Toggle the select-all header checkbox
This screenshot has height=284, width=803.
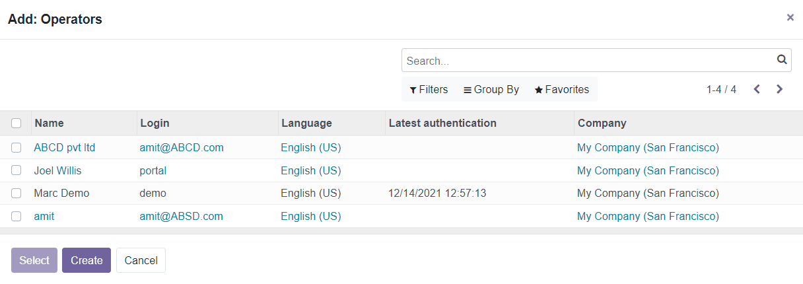click(x=17, y=123)
